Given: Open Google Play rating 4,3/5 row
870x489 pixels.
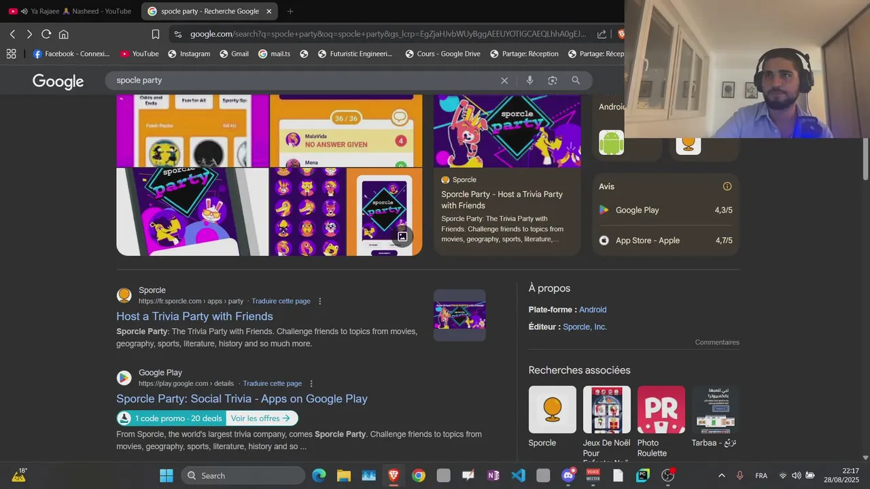Looking at the screenshot, I should [665, 210].
